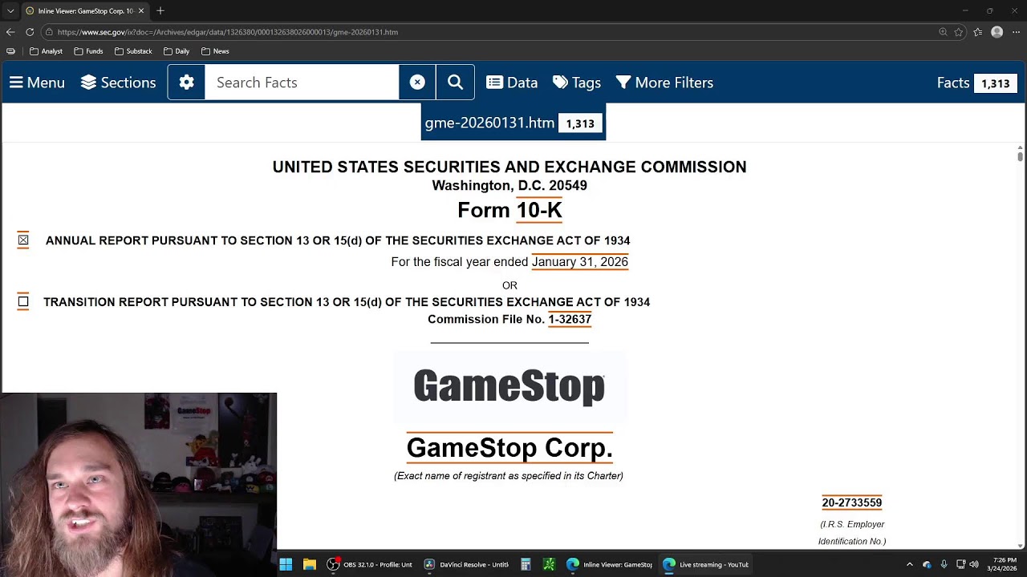Switch to OBS 32.1.0 in taskbar
Screen dimensions: 1027x577
coord(371,564)
